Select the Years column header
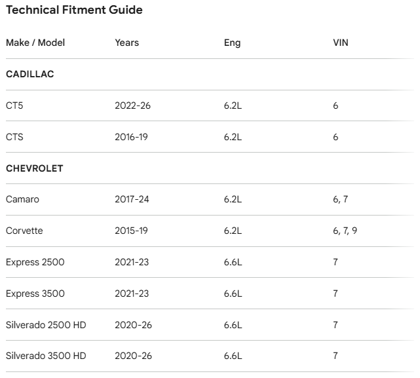Screen dimensions: 420x378 coord(126,43)
